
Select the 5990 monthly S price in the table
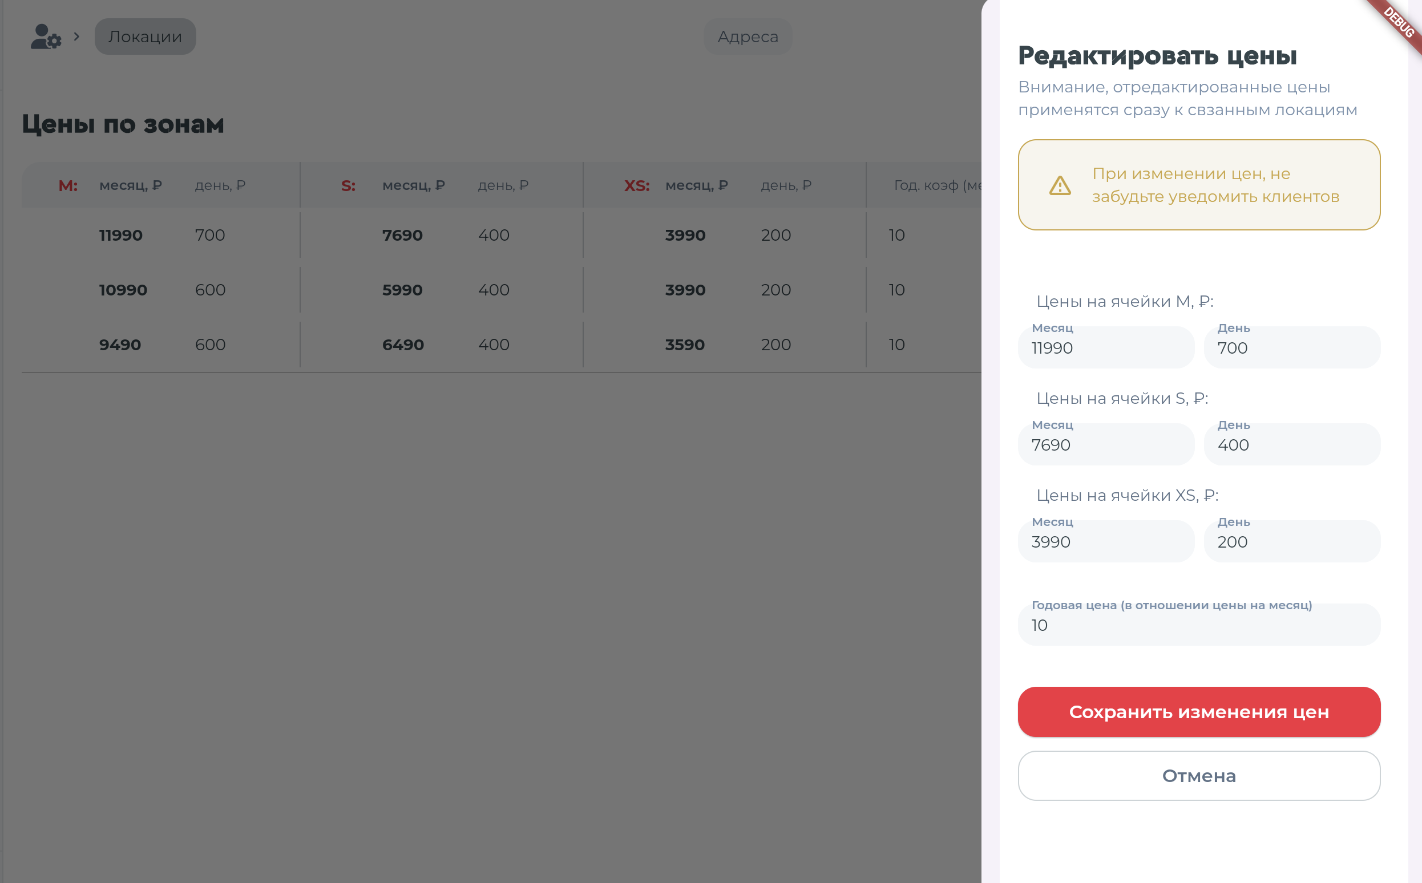pyautogui.click(x=402, y=290)
